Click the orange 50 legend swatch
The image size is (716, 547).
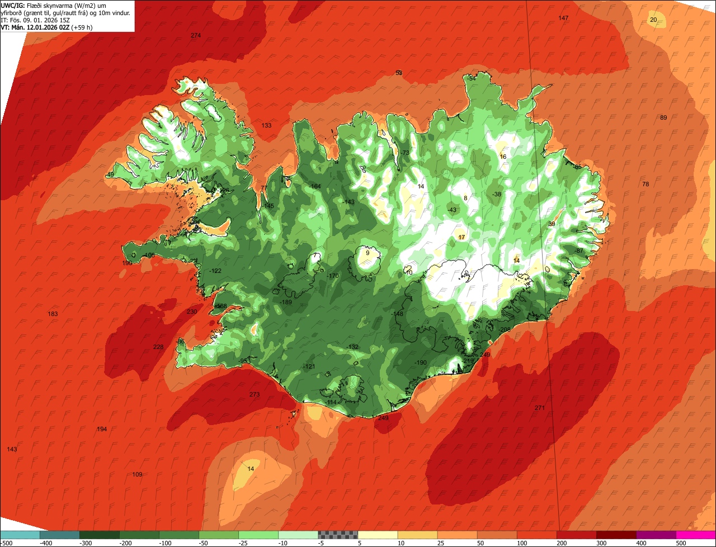(x=497, y=535)
